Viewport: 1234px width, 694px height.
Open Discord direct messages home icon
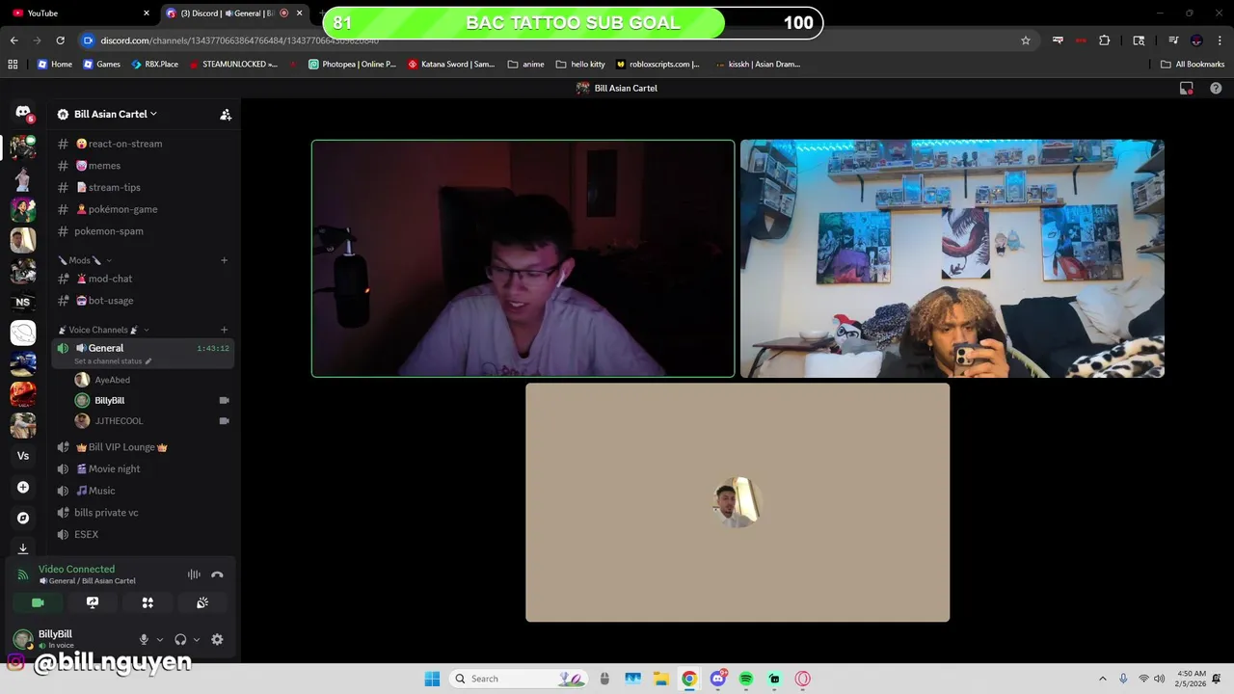click(x=23, y=114)
